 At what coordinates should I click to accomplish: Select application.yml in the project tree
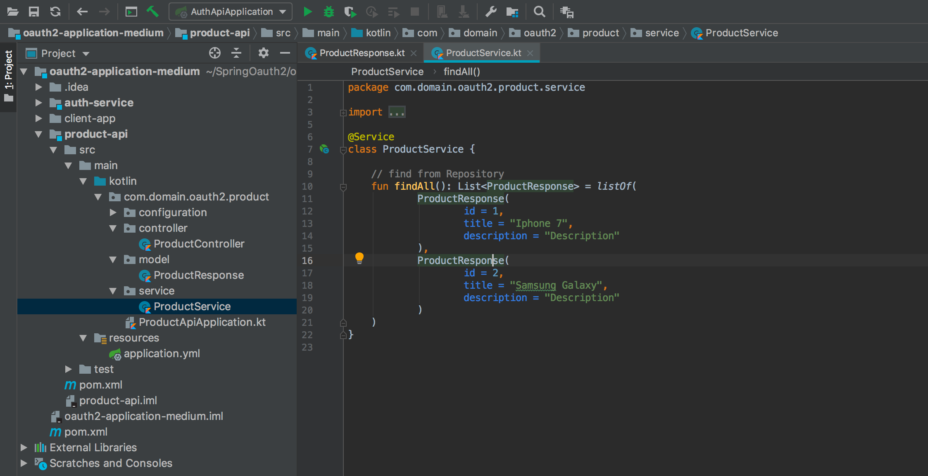coord(162,353)
